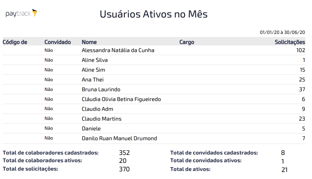Select the Claudio Martins row

154,119
